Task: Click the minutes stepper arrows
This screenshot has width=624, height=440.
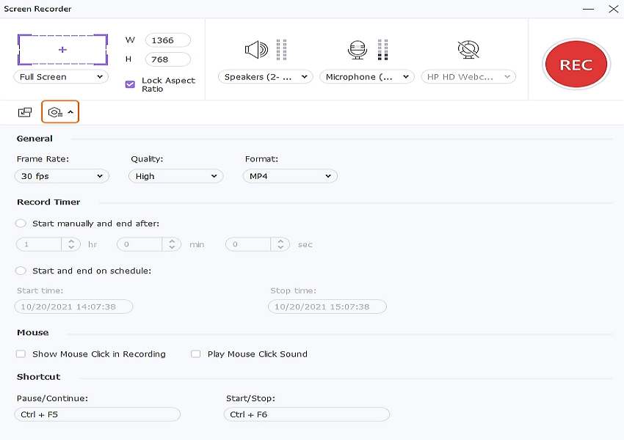Action: pyautogui.click(x=172, y=244)
